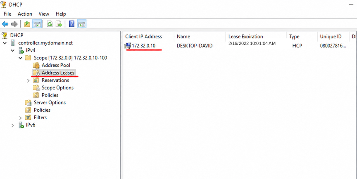Click the Server Options folder icon
The width and height of the screenshot is (357, 179).
[28, 103]
